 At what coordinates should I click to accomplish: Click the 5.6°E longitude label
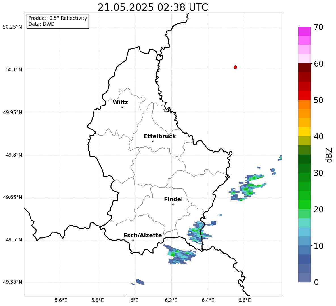point(61,300)
